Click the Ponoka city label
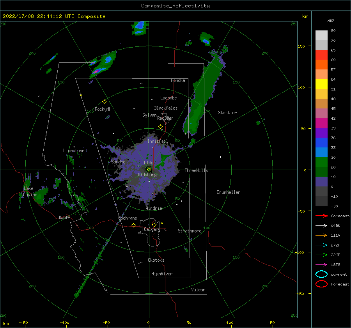The height and width of the screenshot is (328, 351). 178,80
